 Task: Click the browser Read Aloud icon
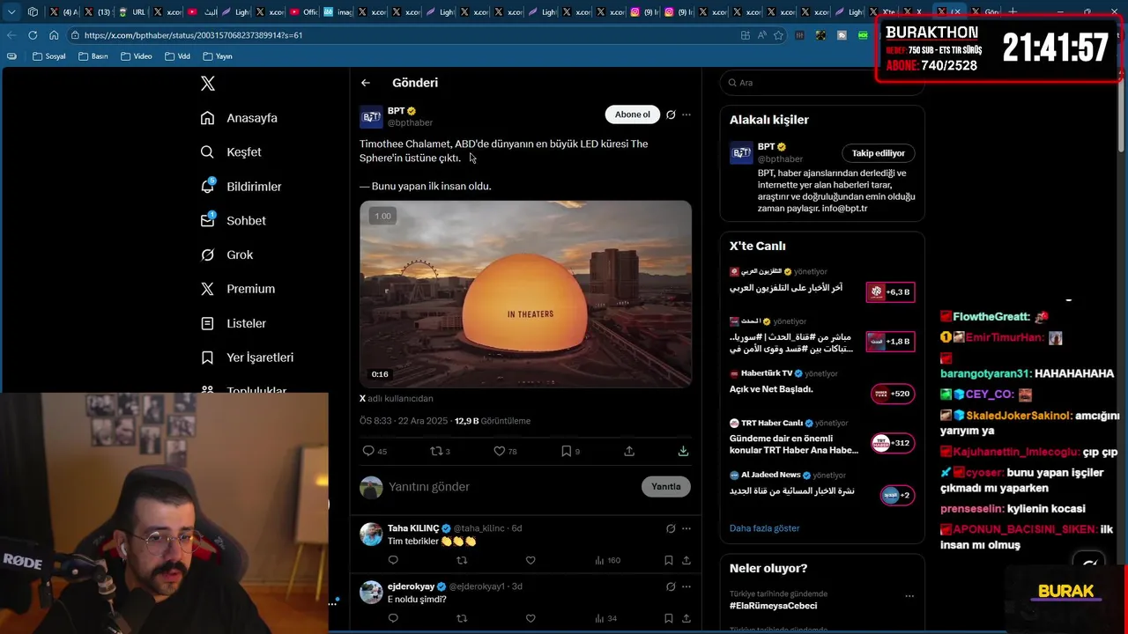761,35
